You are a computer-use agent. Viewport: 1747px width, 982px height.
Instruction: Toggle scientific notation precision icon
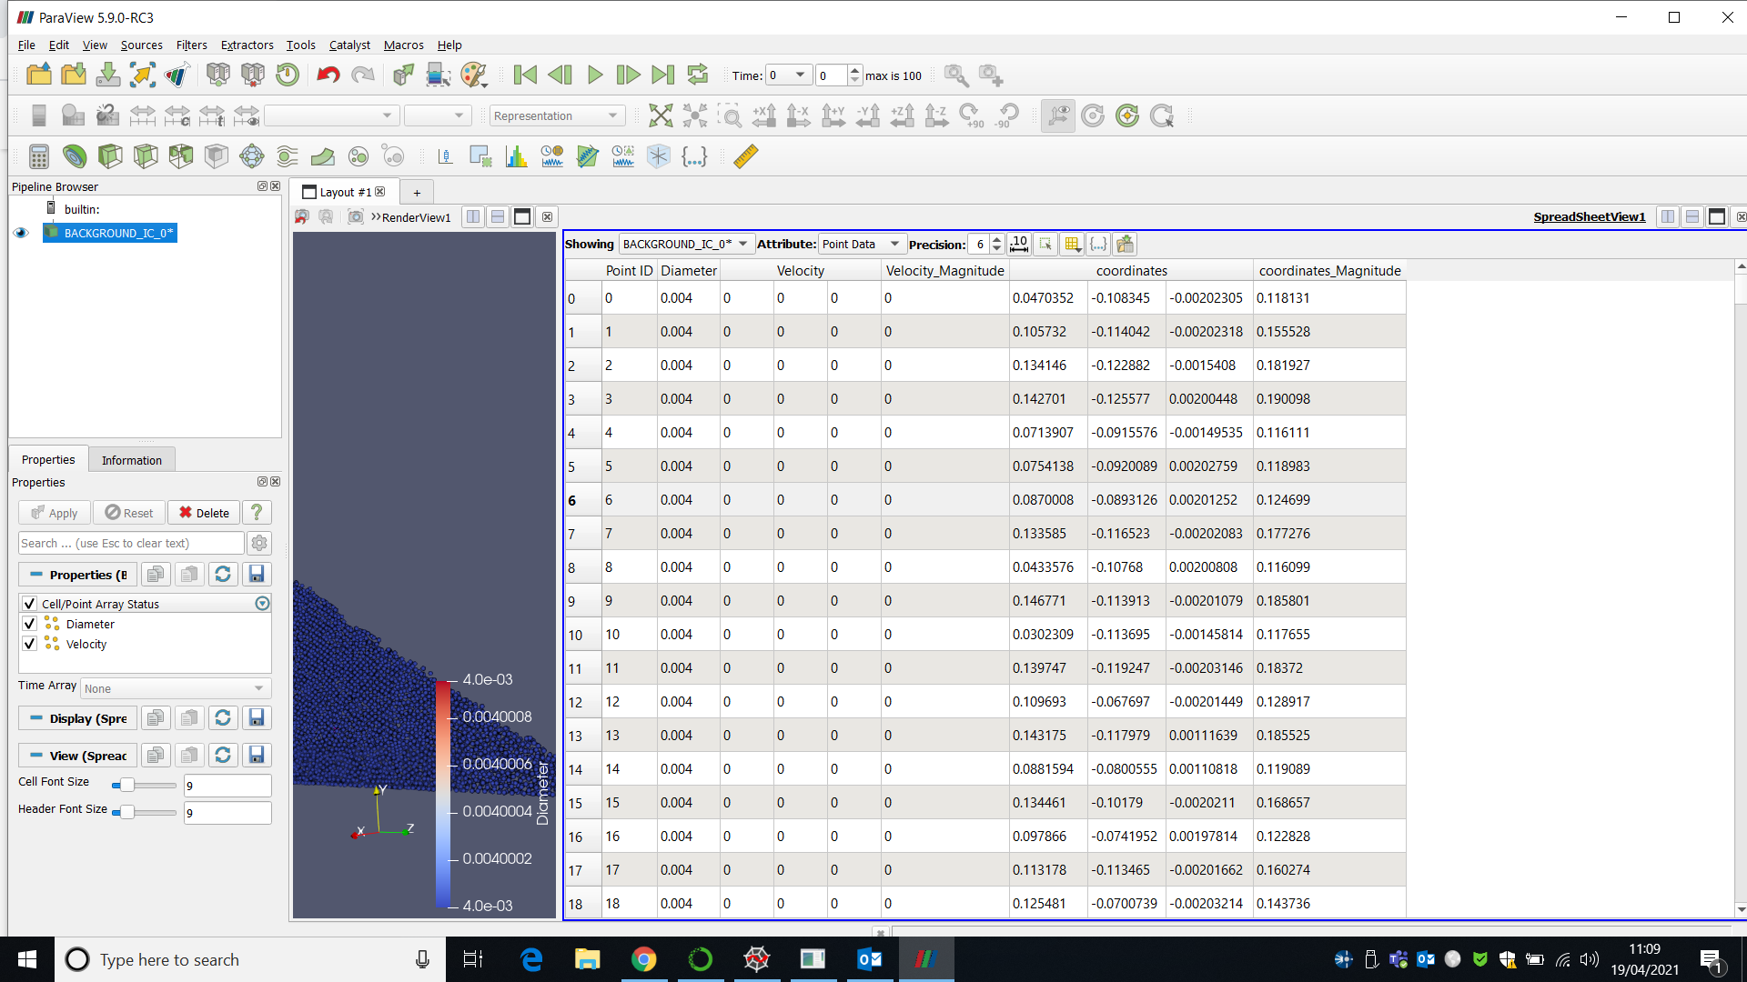(x=1019, y=244)
